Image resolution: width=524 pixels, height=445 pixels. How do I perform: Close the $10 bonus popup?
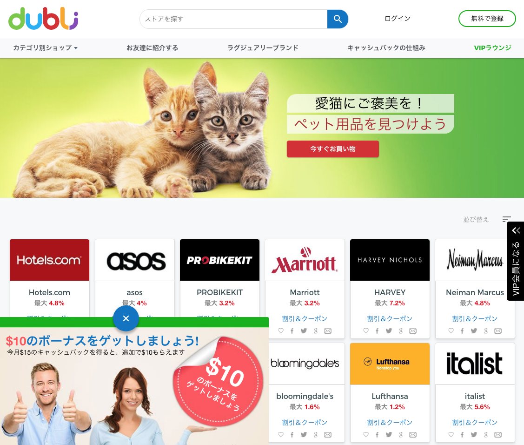pos(126,318)
